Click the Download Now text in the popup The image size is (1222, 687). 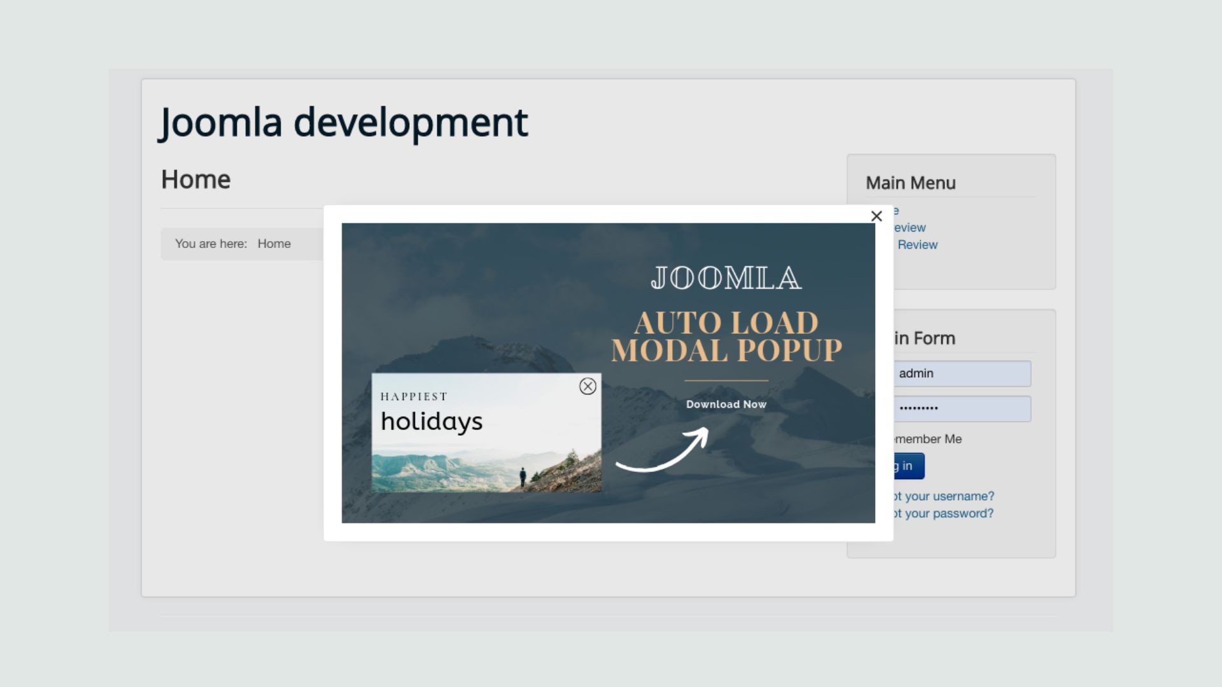click(x=726, y=405)
